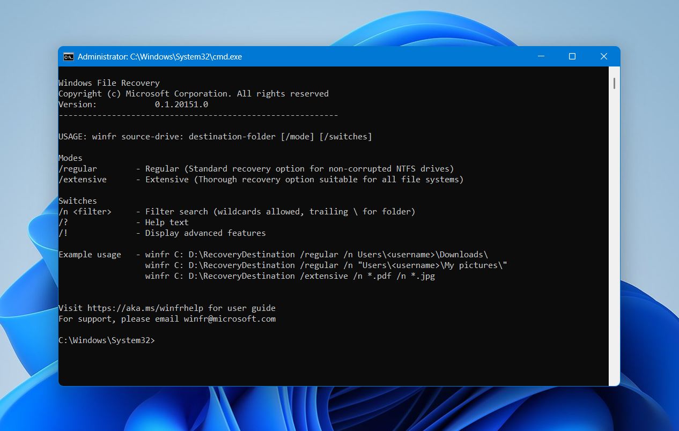
Task: Click the Administrator title bar text
Action: click(x=159, y=56)
